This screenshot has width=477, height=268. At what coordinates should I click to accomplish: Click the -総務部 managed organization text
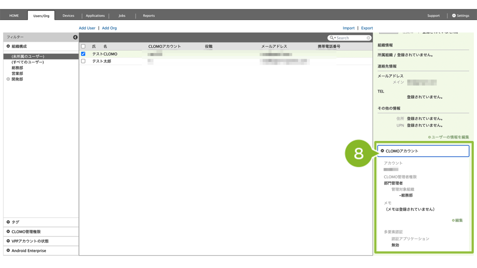tap(406, 195)
